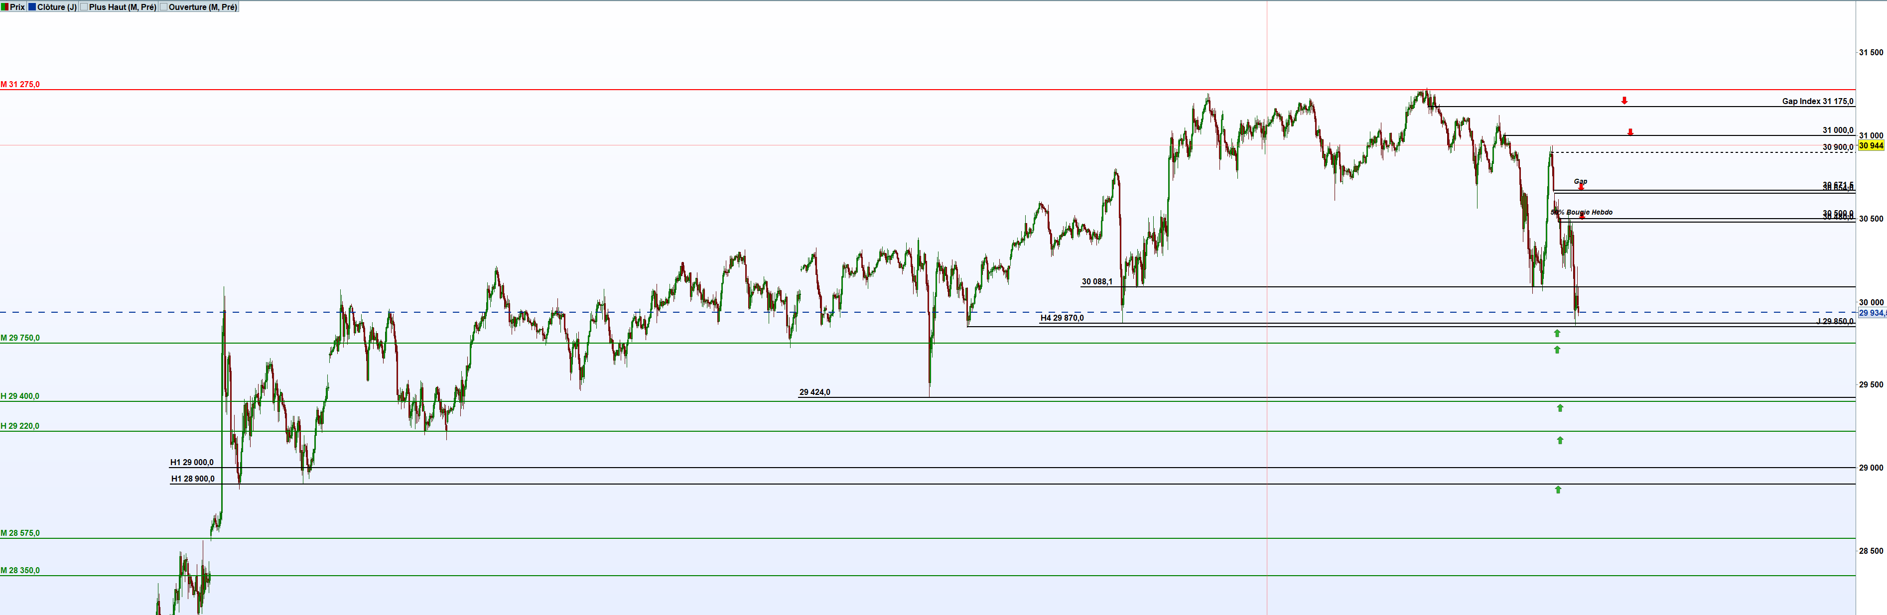Screen dimensions: 1887x615
Task: Select green up arrow below H1 28 900,0 line
Action: click(x=1557, y=489)
